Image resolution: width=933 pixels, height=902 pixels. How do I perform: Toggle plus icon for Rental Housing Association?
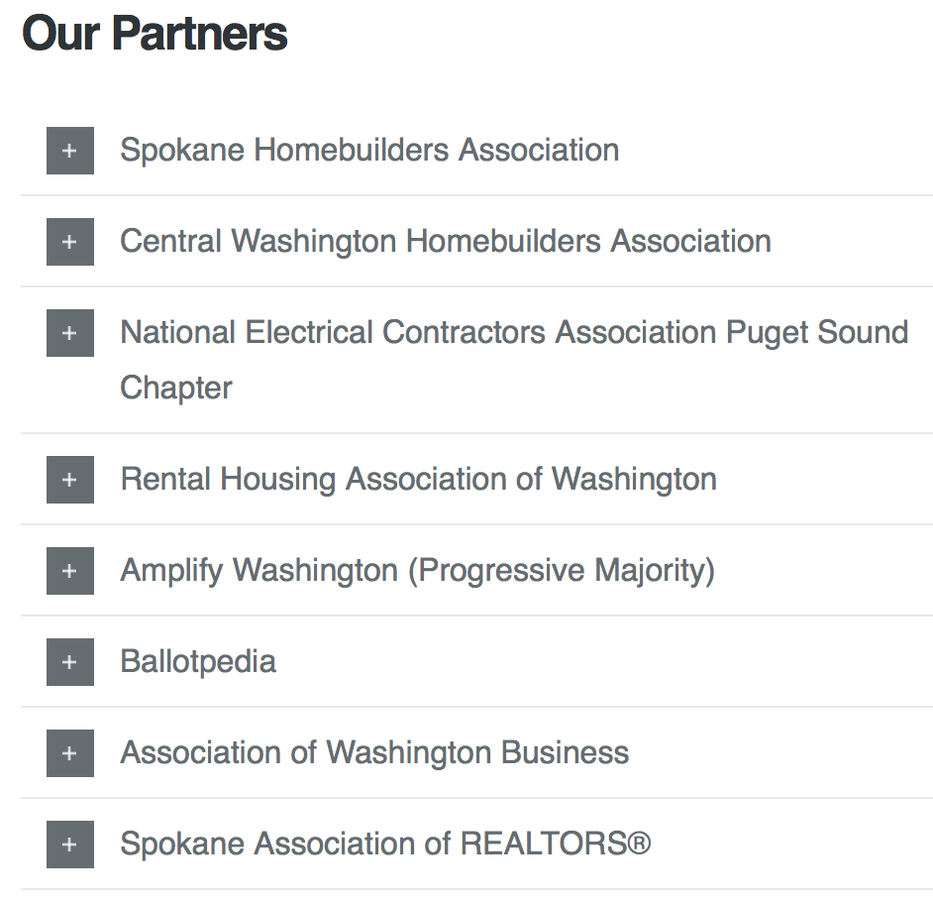coord(69,480)
